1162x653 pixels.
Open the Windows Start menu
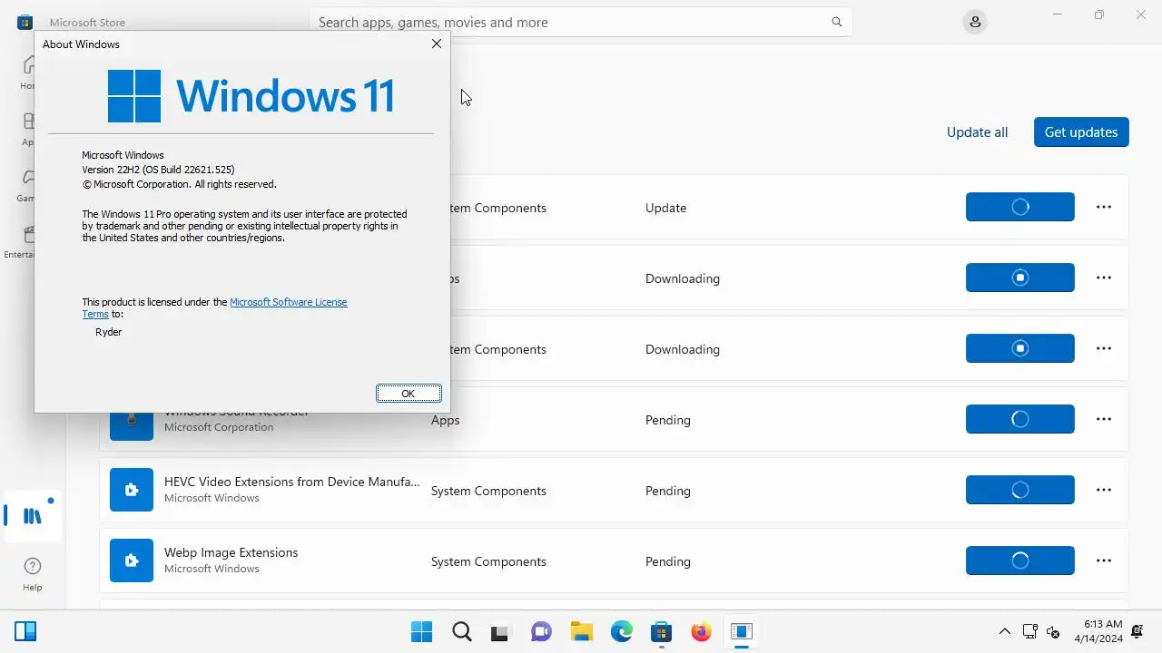(x=421, y=631)
